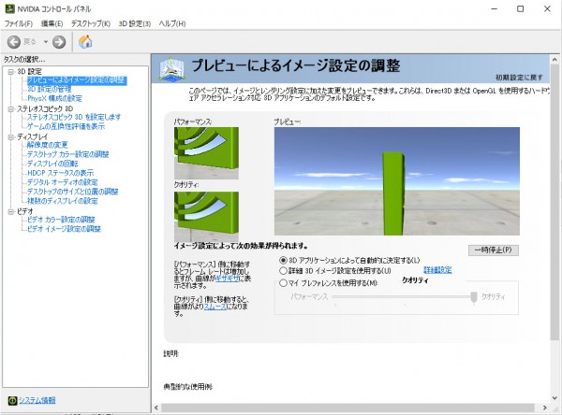Click the Forward arrow navigation icon

pos(59,42)
